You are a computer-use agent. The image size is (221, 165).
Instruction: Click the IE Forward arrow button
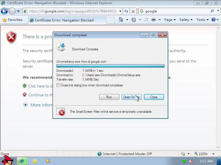tap(12, 11)
